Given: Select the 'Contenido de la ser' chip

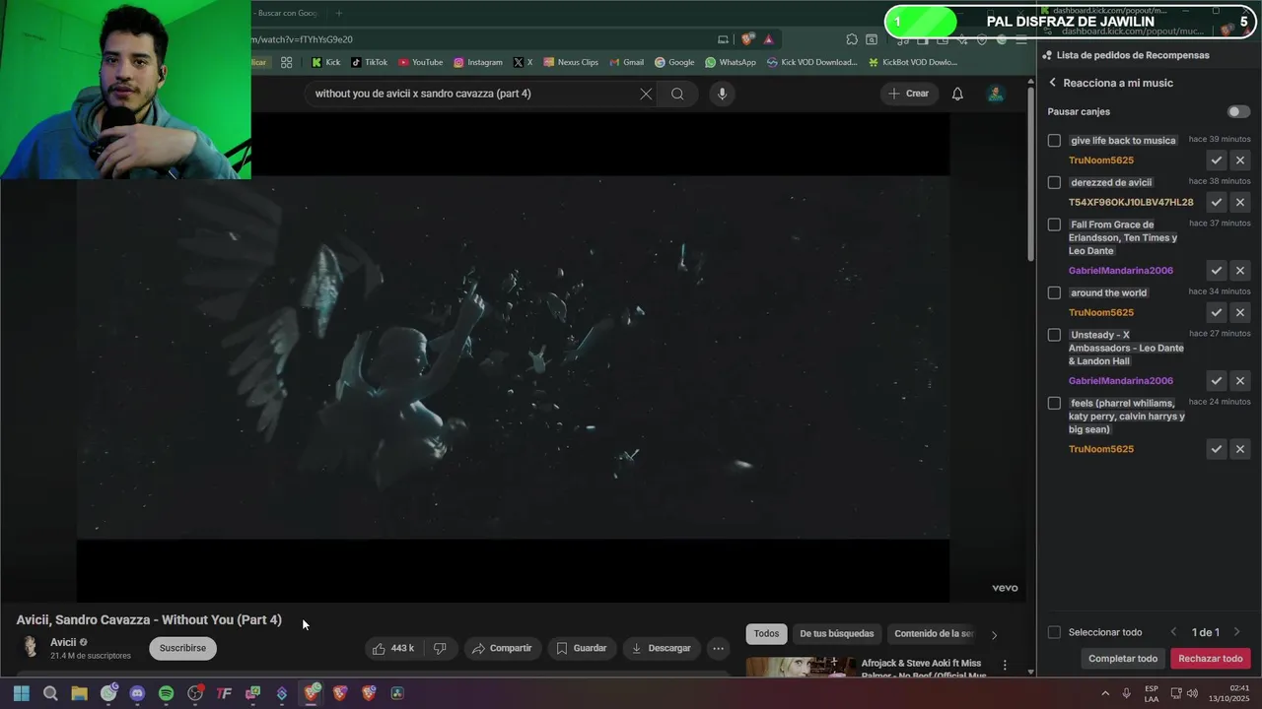Looking at the screenshot, I should click(x=933, y=634).
